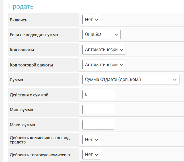Open 'Добавить комиссию за вывод средств' dropdown
Viewport: 184px width, 162px height.
point(91,140)
